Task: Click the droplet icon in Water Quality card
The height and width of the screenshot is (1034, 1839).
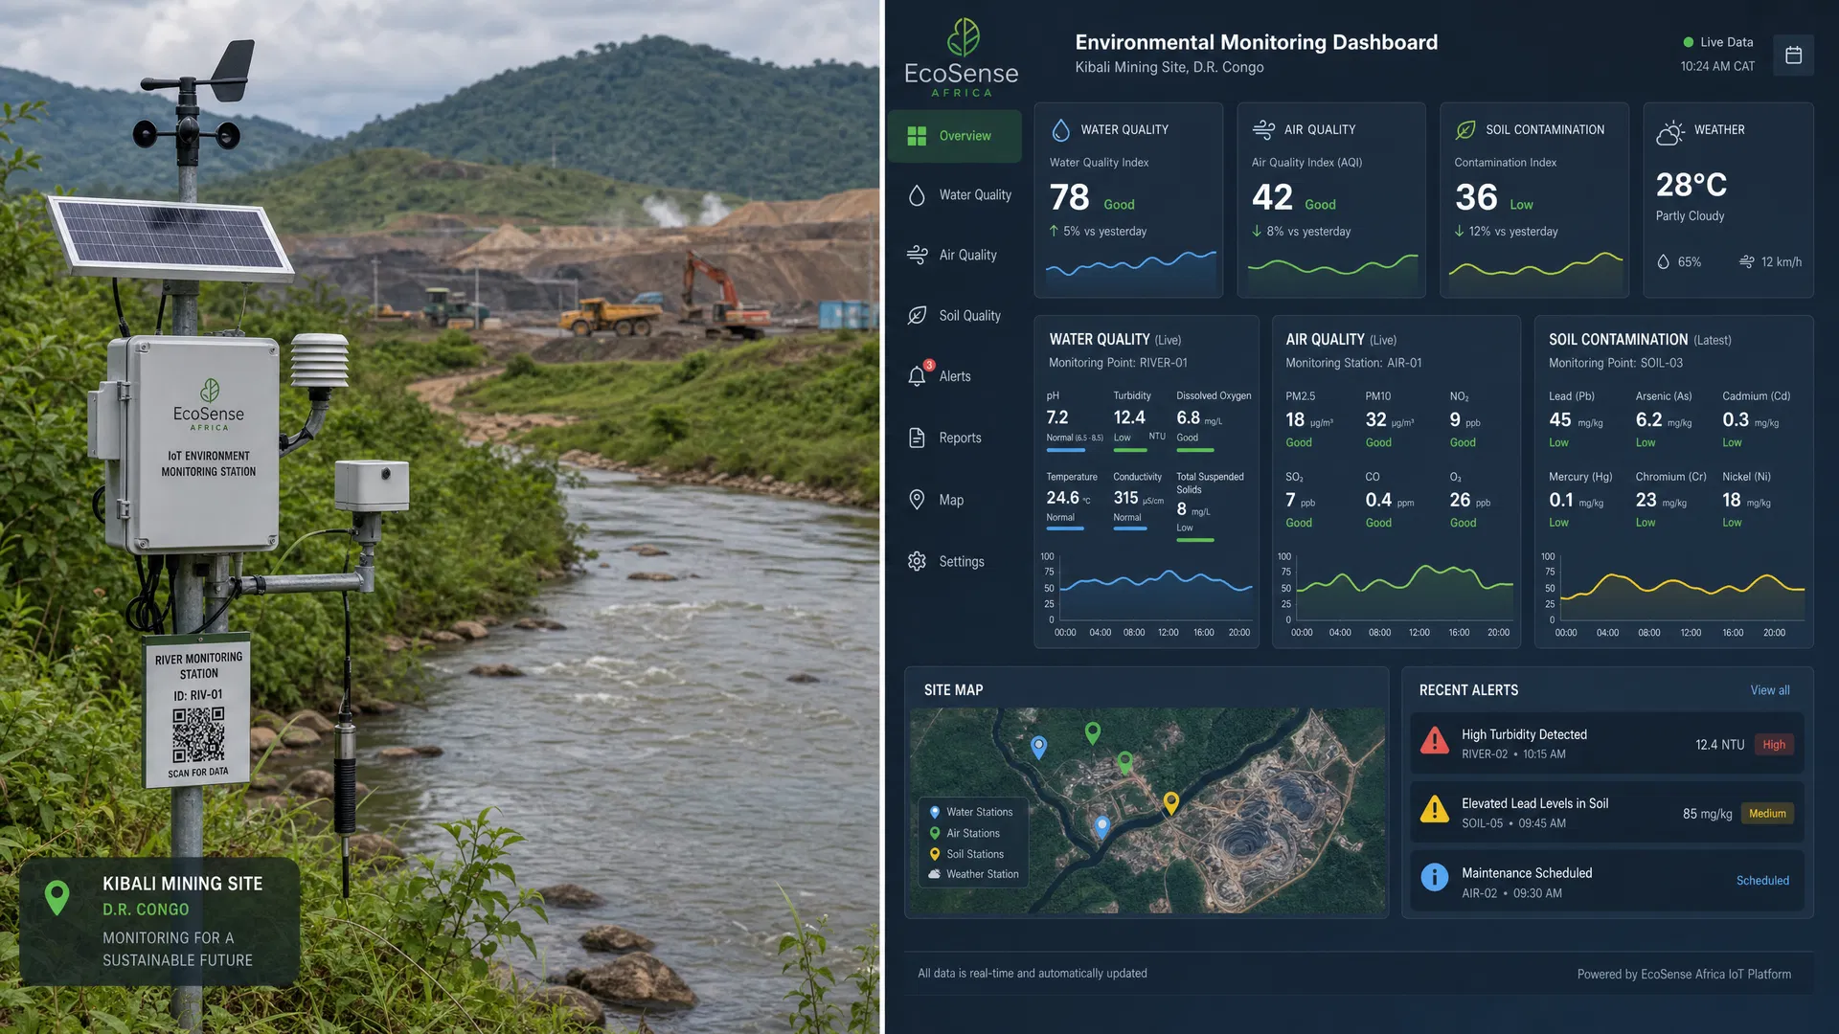Action: point(1060,130)
